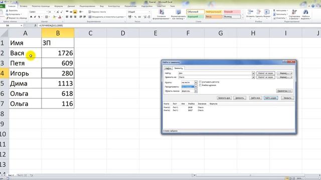Image resolution: width=321 pixels, height=180 pixels.
Task: Open the number format (Общий) dropdown
Action: [149, 12]
